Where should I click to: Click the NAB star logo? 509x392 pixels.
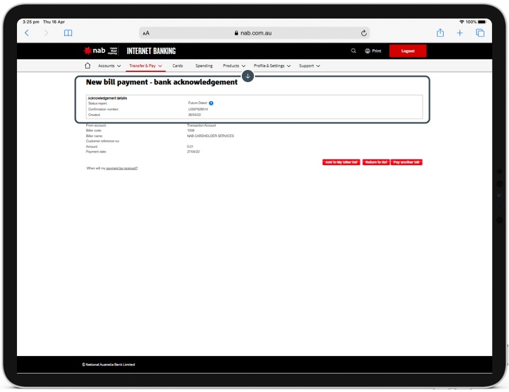tap(88, 51)
